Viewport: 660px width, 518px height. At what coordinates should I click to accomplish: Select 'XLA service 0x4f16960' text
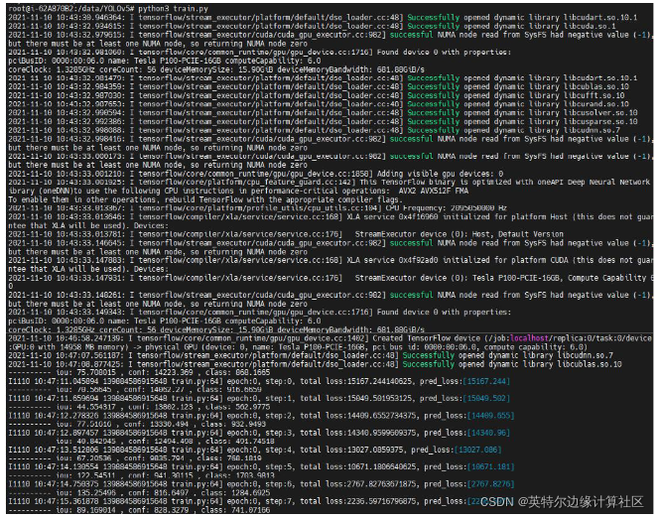(392, 216)
